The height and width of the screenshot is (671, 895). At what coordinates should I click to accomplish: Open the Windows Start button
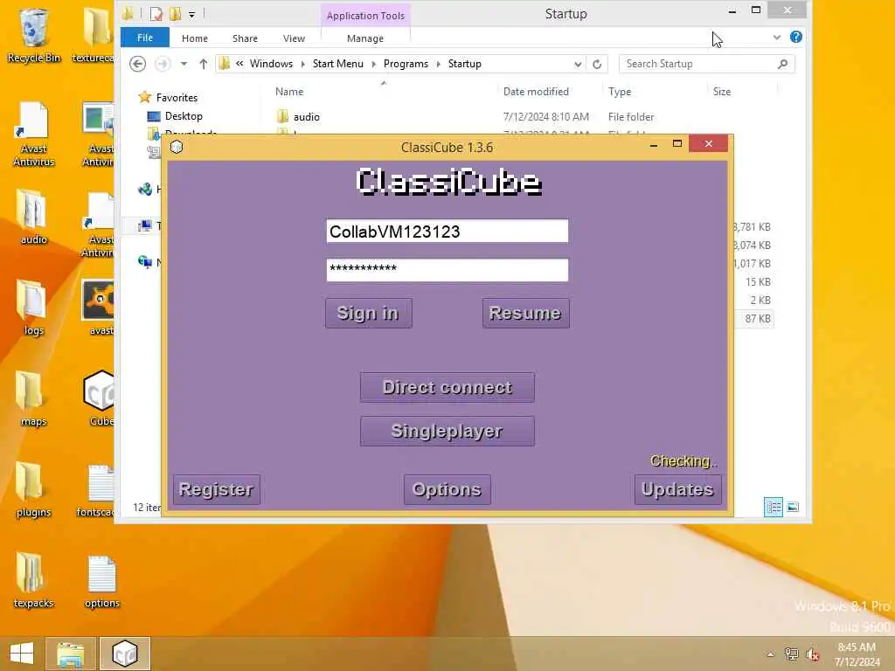22,654
